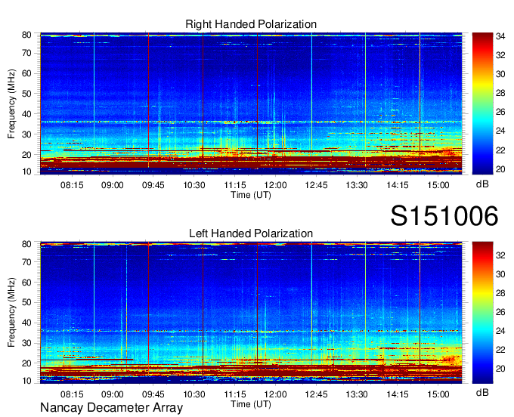Image resolution: width=514 pixels, height=417 pixels.
Task: Click 'Time (UT)' label under Left Handed plot
Action: (x=251, y=405)
